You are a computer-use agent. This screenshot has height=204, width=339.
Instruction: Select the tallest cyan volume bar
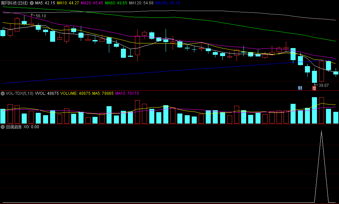[314, 110]
